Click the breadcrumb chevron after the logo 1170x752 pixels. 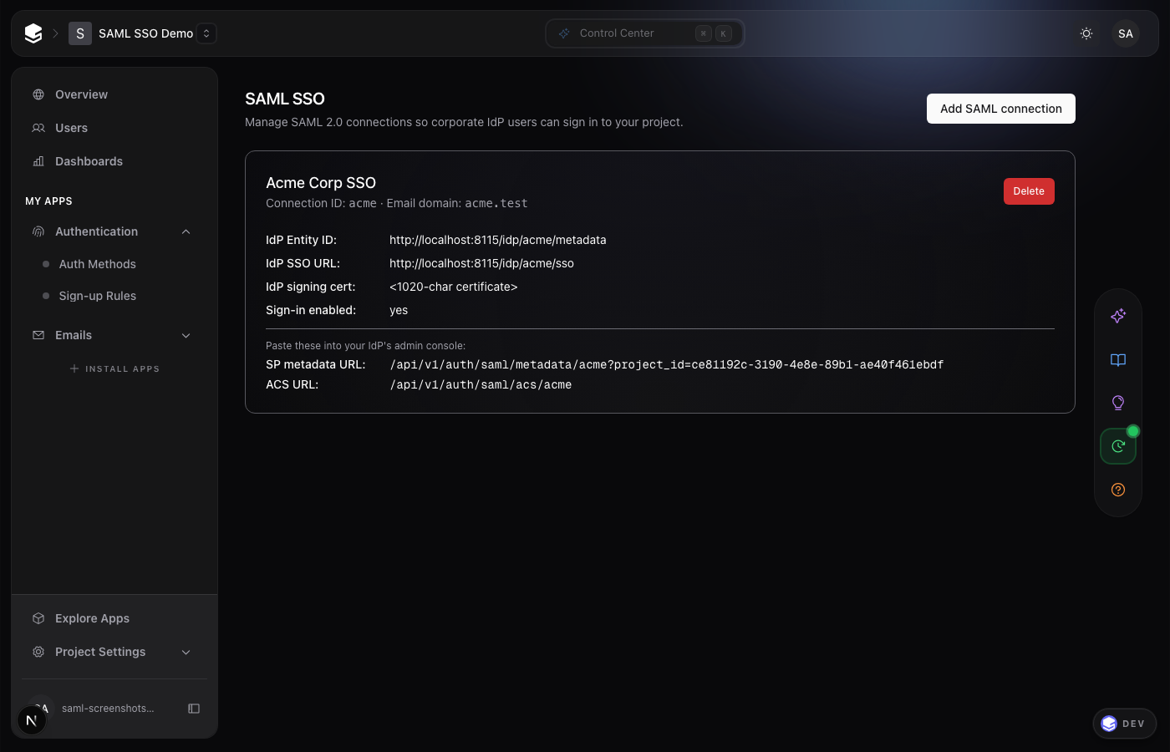pos(56,33)
